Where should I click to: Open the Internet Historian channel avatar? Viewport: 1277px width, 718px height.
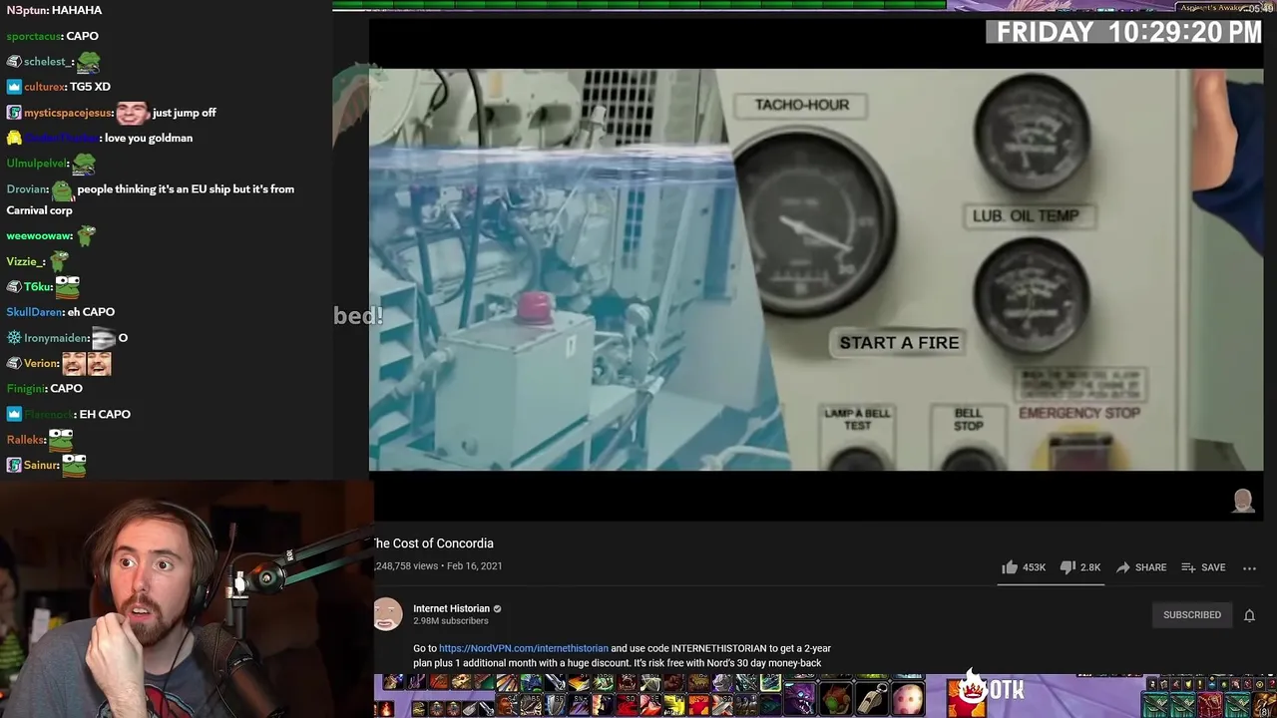tap(388, 614)
